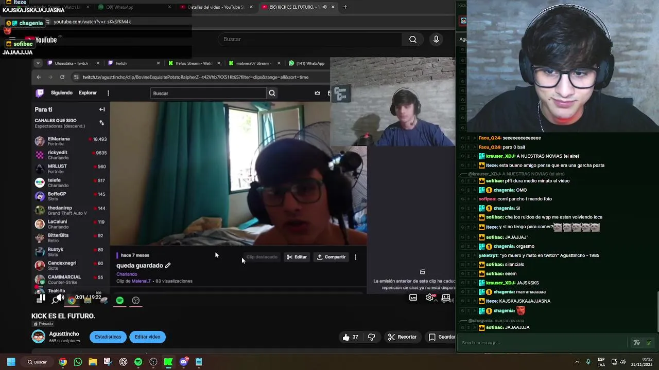Switch to Detalles del video YouTube Studio tab
This screenshot has width=659, height=370.
216,7
